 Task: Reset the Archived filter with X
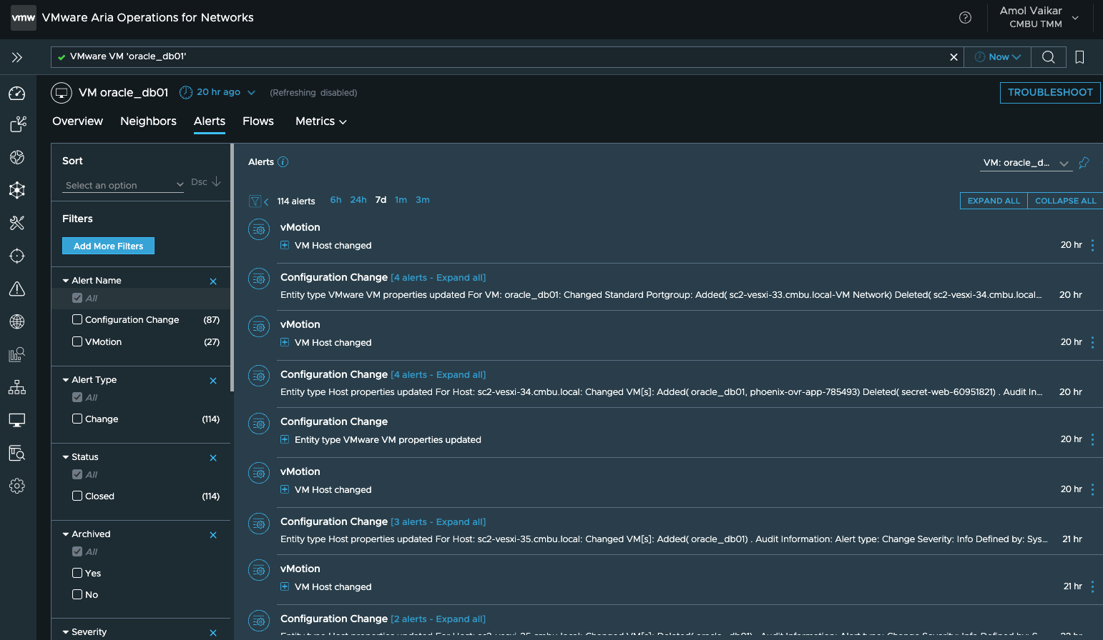tap(213, 535)
